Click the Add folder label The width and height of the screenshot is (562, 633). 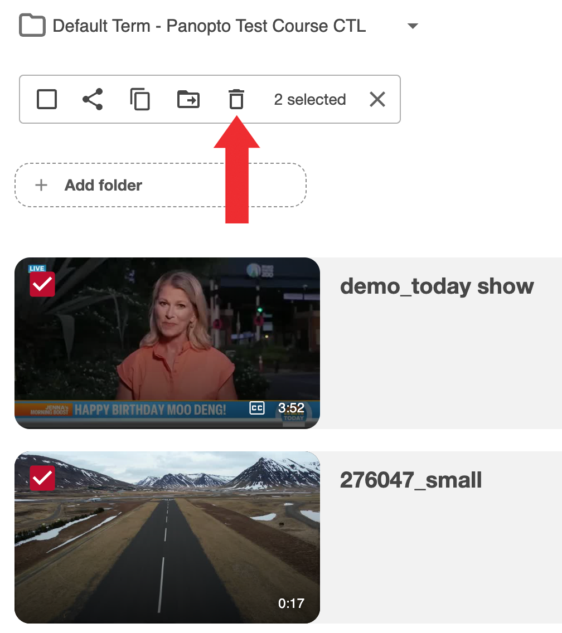pos(103,186)
